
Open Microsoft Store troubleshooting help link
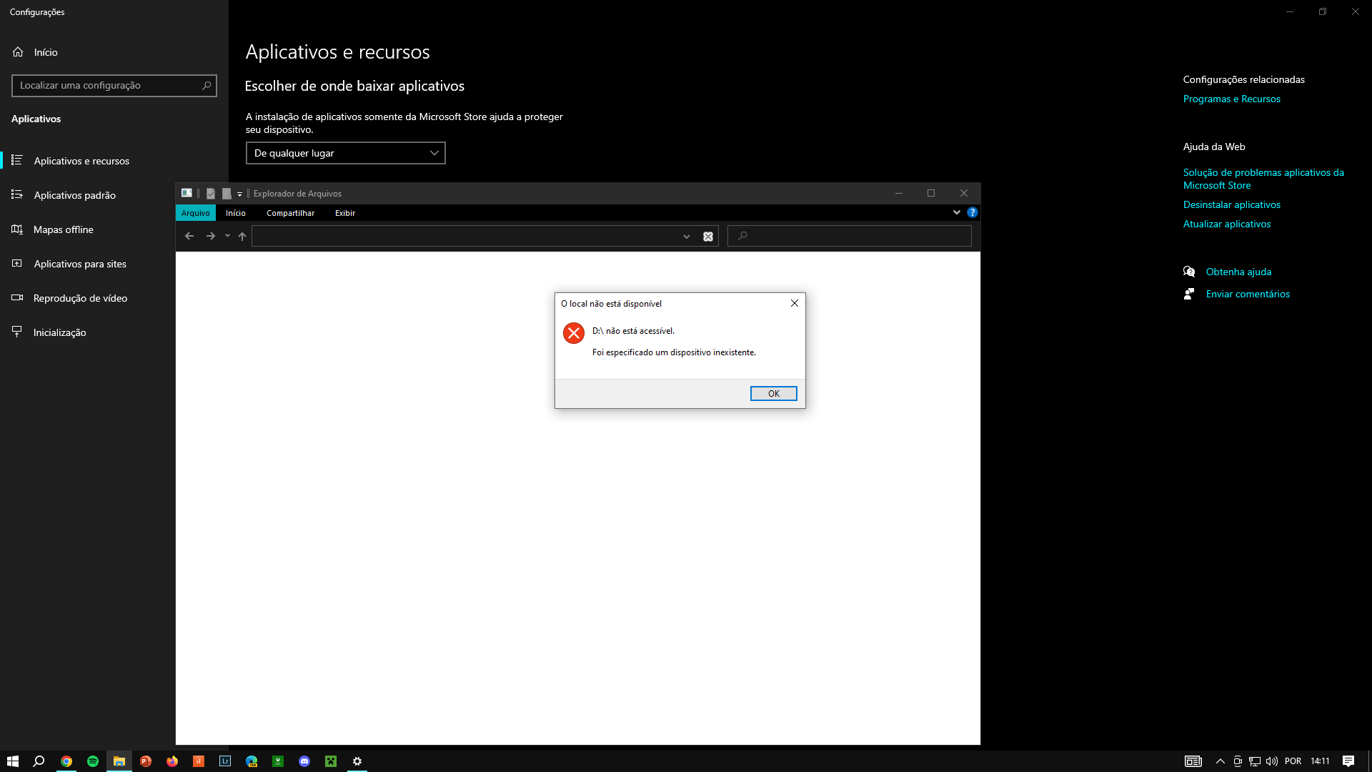[x=1263, y=179]
